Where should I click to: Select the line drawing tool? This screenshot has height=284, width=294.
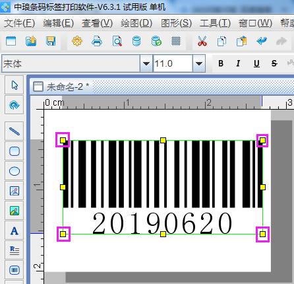15,131
